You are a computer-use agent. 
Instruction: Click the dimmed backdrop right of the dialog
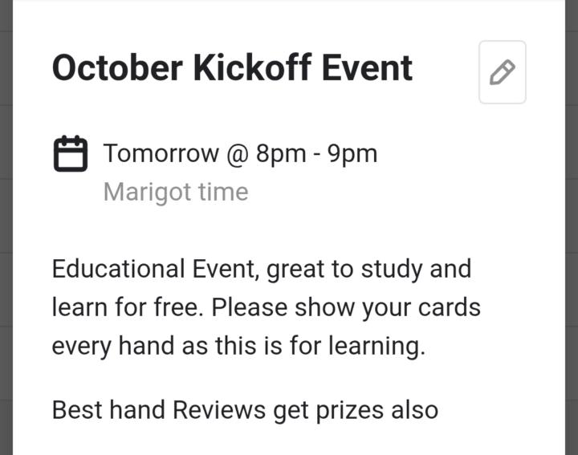point(571,241)
